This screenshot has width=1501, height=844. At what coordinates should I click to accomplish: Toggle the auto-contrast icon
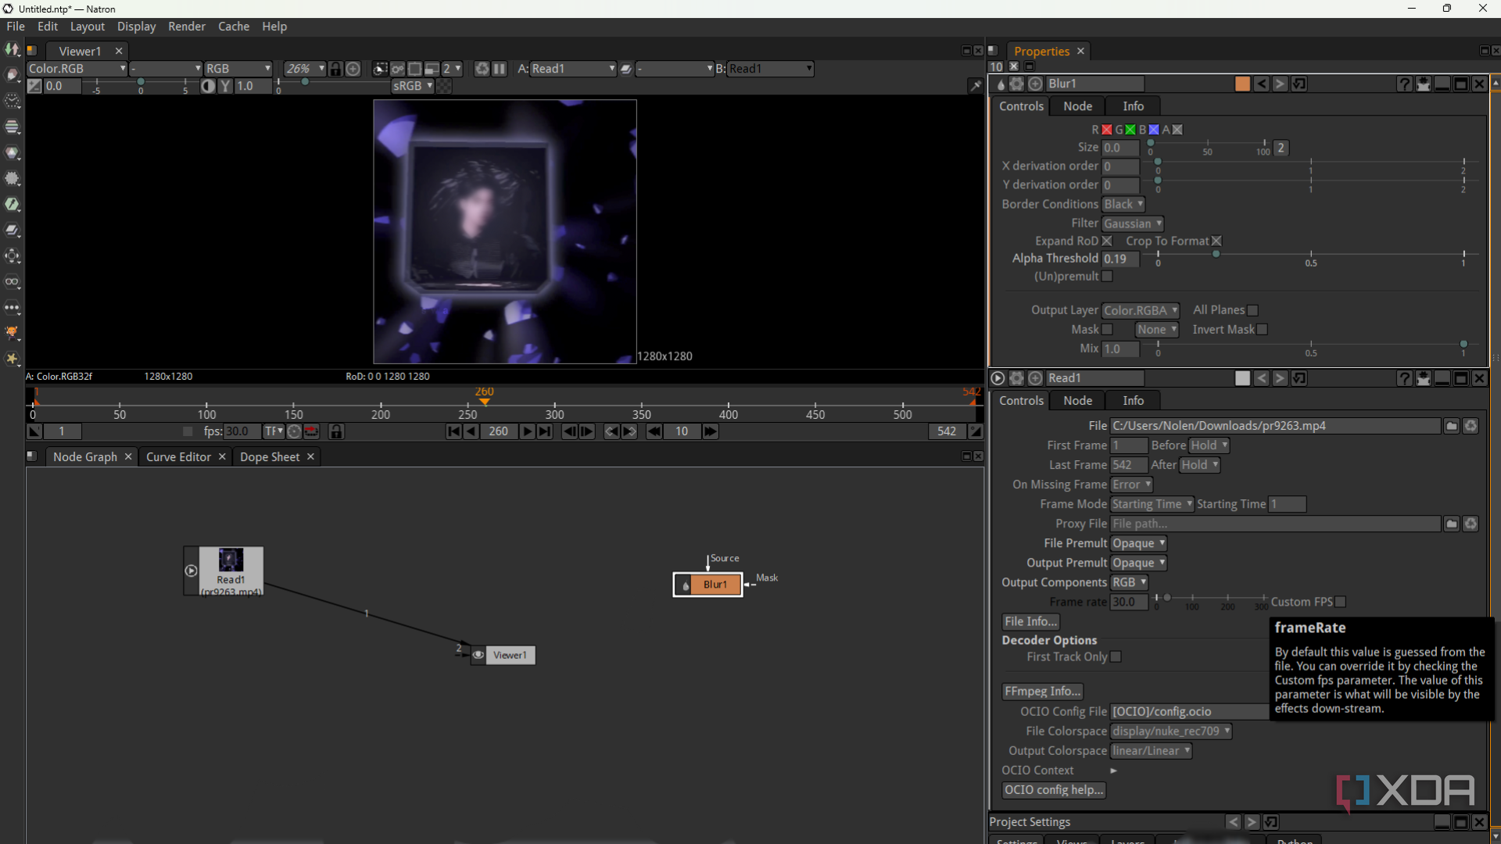click(207, 86)
